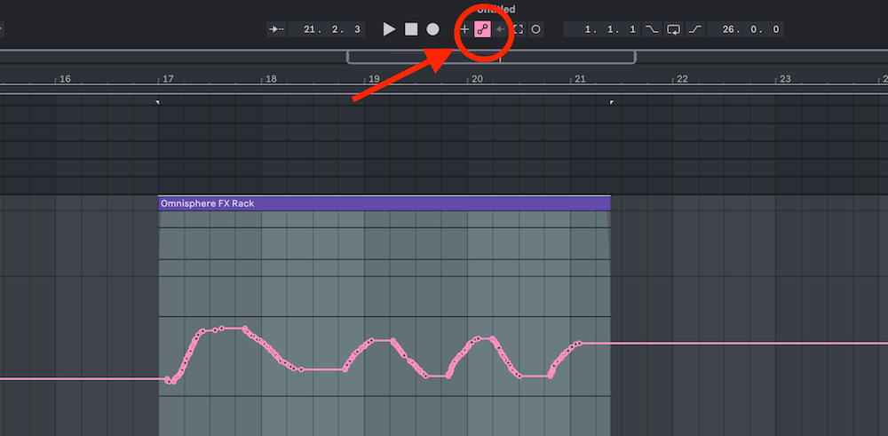The image size is (888, 436).
Task: Toggle the Follow playback arrow button
Action: (276, 29)
